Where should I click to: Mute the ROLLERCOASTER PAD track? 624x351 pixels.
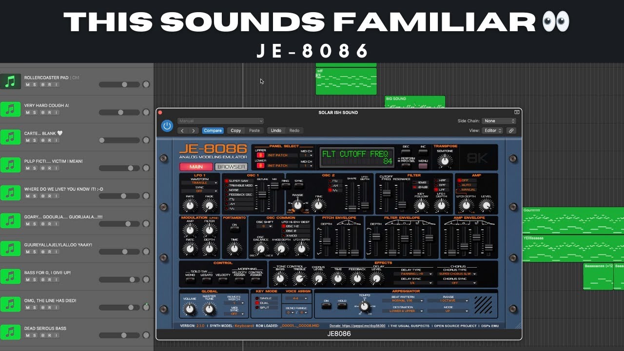(28, 85)
